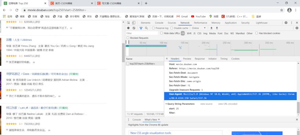
Task: Click the record network log button
Action: [128, 28]
